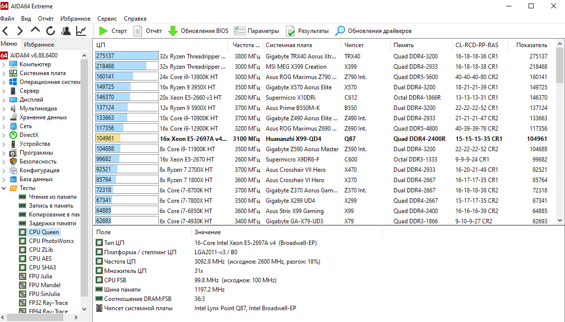Collapse the Тесты tree node

[x=3, y=188]
